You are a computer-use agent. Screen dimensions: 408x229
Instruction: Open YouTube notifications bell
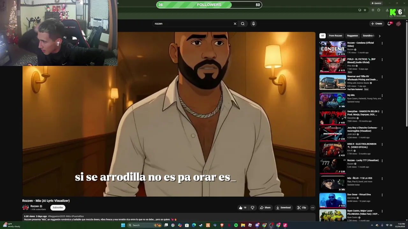[x=389, y=24]
